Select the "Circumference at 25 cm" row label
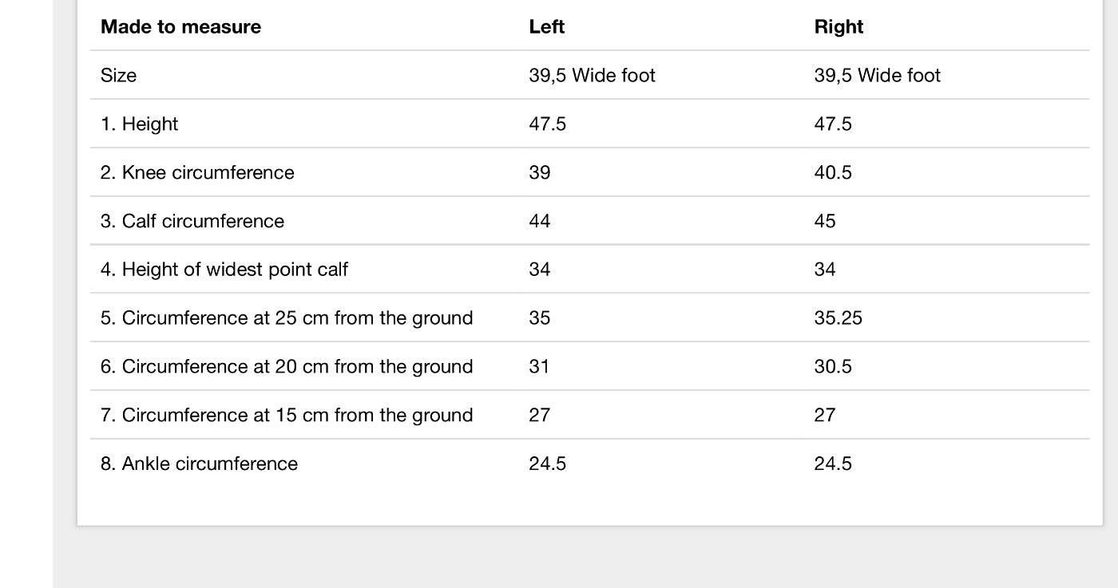This screenshot has width=1118, height=588. coord(287,318)
